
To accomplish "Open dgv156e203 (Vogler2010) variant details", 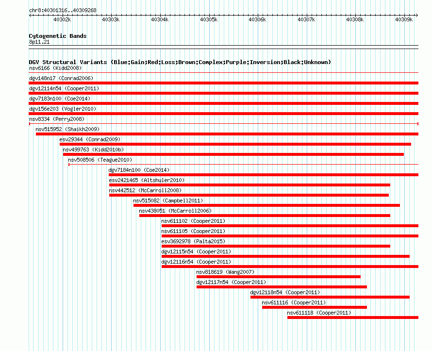I will click(63, 109).
